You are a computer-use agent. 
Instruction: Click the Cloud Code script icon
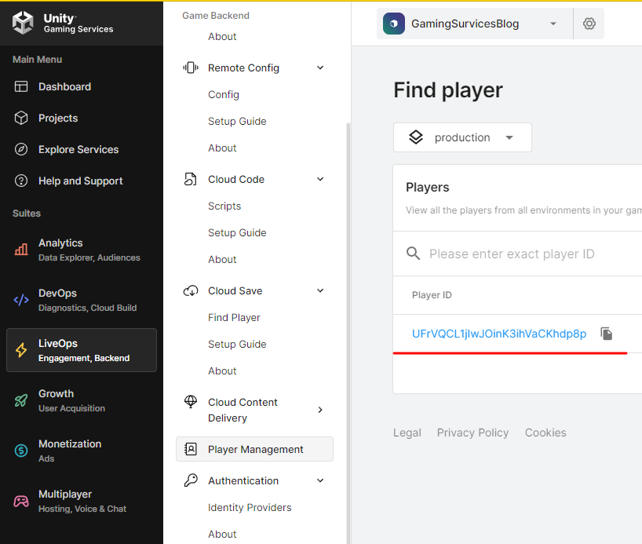tap(191, 179)
